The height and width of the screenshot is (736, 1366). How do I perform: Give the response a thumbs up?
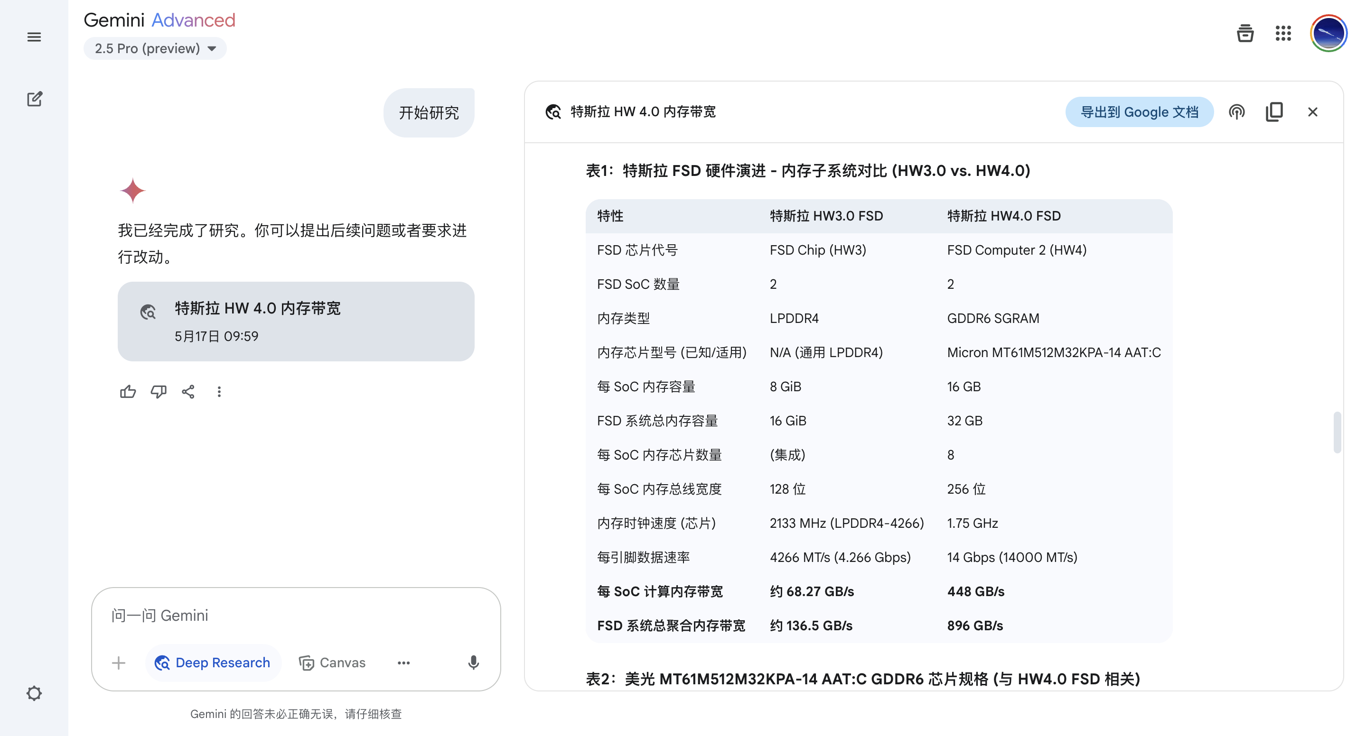[x=128, y=392]
